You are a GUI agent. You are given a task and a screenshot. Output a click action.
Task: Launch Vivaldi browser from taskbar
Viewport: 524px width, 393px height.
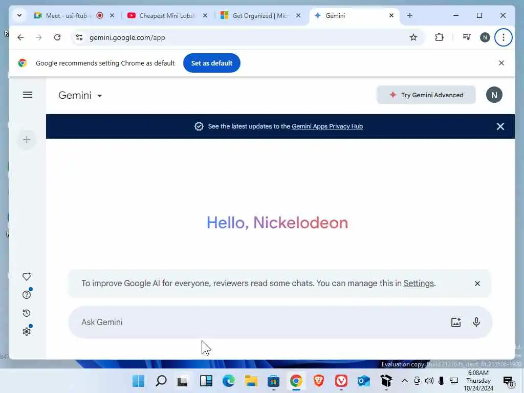(341, 381)
